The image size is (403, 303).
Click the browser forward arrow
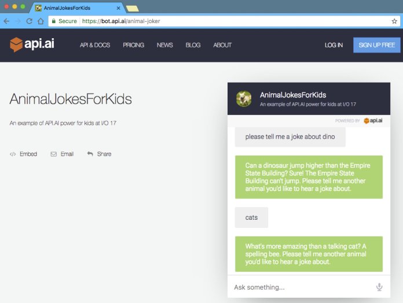[x=18, y=21]
